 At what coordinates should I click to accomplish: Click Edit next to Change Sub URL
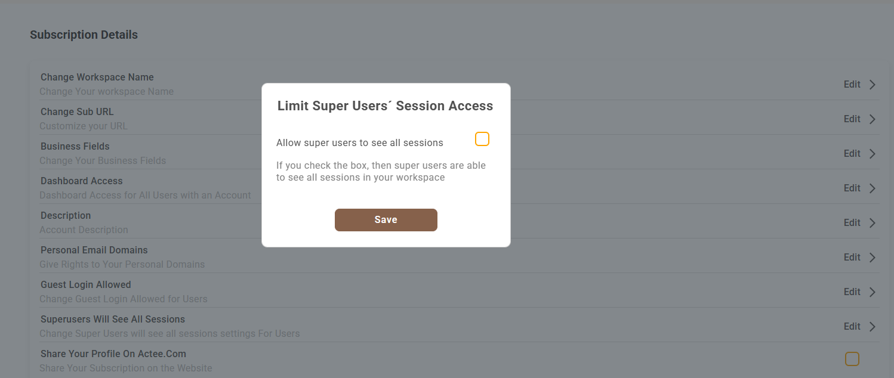852,119
